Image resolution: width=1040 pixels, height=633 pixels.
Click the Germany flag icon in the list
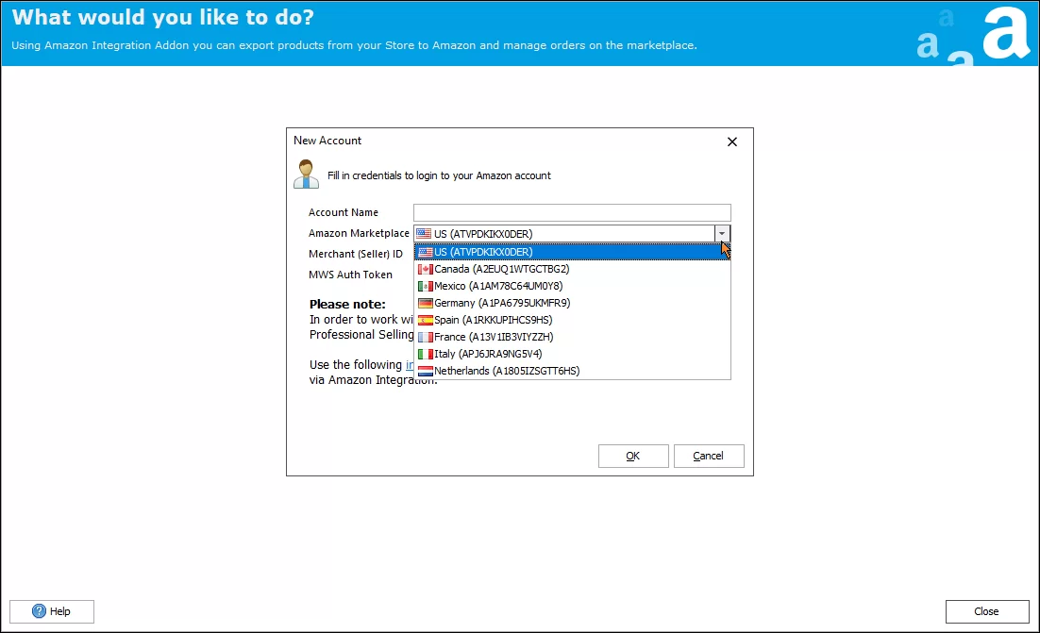point(425,303)
